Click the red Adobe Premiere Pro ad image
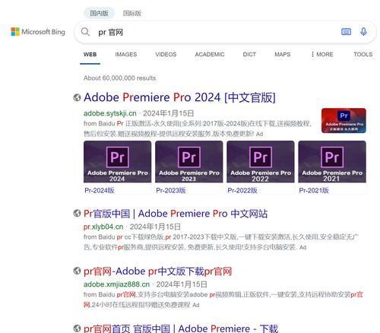Viewport: 380px width, 333px height. pyautogui.click(x=344, y=121)
